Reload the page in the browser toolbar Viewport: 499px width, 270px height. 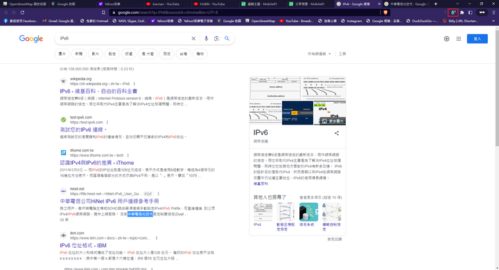[x=22, y=12]
